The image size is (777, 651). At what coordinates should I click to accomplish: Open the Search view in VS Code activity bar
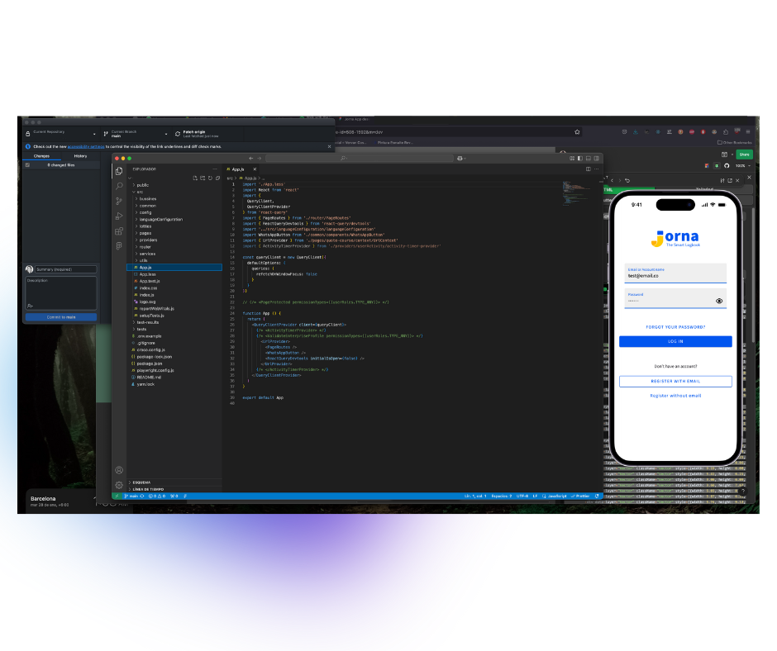[119, 186]
